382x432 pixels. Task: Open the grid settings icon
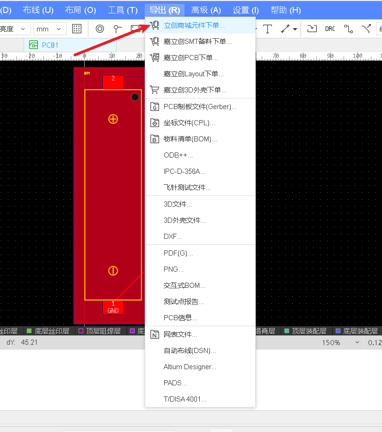point(77,29)
